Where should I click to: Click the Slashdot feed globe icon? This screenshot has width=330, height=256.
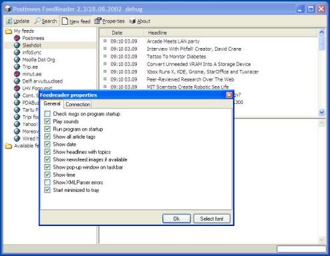pos(17,45)
